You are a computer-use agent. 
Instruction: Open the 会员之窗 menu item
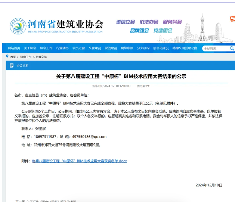coord(78,48)
